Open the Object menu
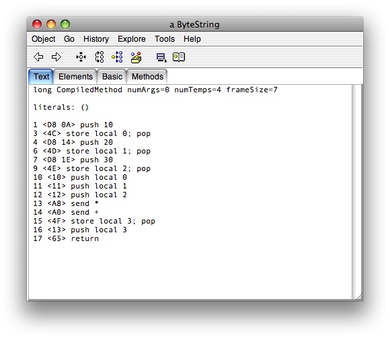The image size is (390, 338). coord(44,39)
